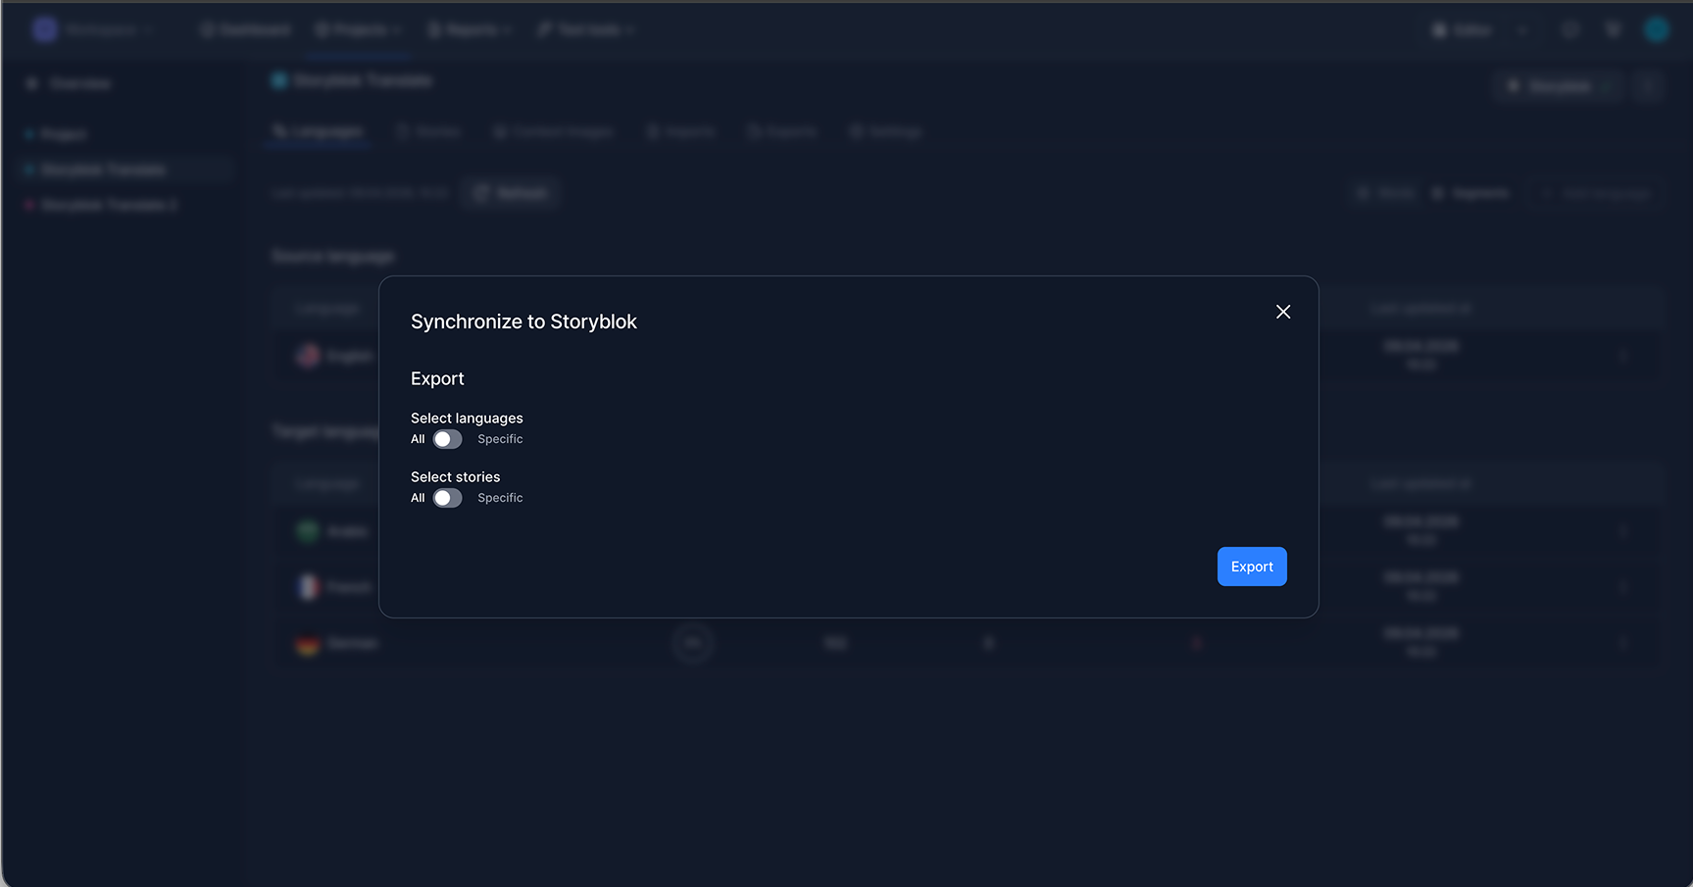Click the "Select stories" label
Image resolution: width=1693 pixels, height=887 pixels.
[x=455, y=477]
